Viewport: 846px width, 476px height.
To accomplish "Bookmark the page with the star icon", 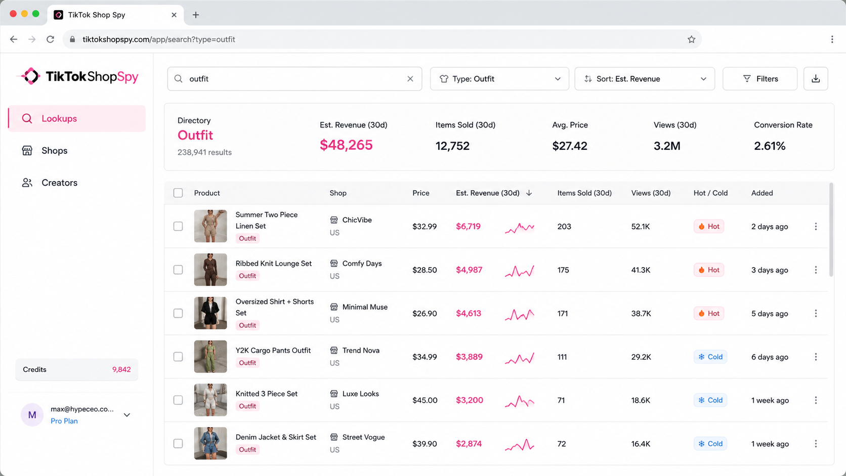I will pos(691,39).
